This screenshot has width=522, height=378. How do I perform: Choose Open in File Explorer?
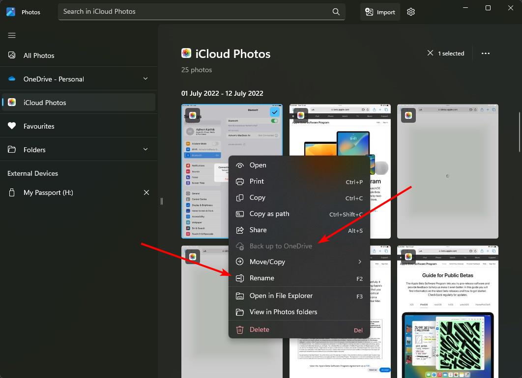pyautogui.click(x=299, y=296)
